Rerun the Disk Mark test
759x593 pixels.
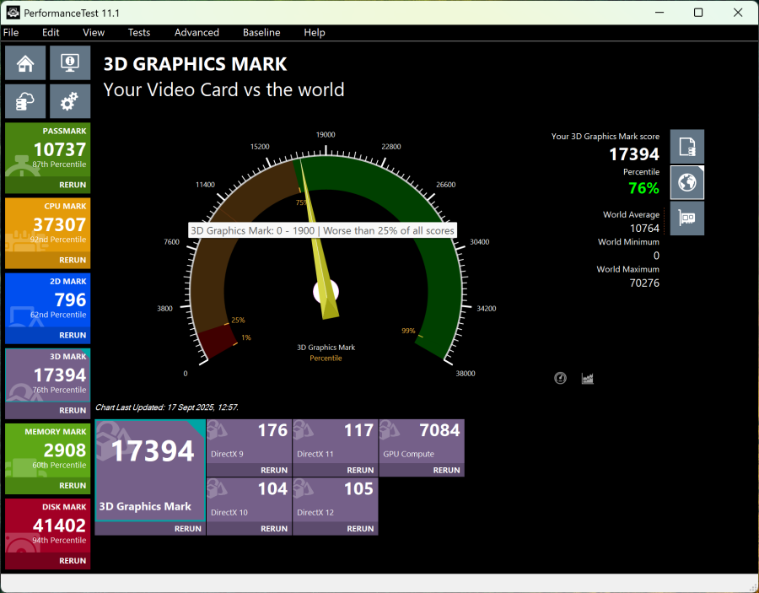click(x=73, y=560)
